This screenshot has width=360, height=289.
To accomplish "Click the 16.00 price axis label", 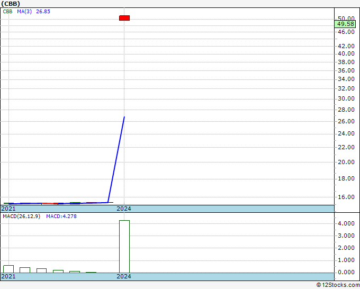I will (346, 197).
